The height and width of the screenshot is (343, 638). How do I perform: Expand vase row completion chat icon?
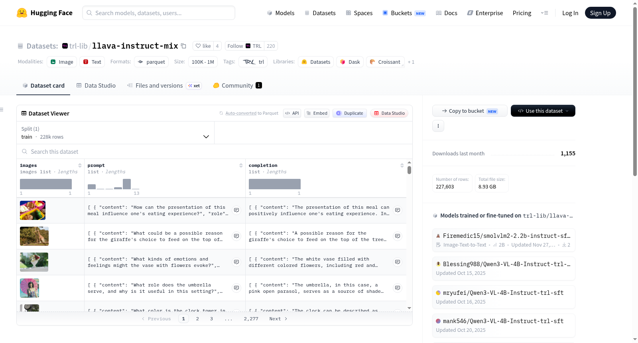tap(398, 262)
